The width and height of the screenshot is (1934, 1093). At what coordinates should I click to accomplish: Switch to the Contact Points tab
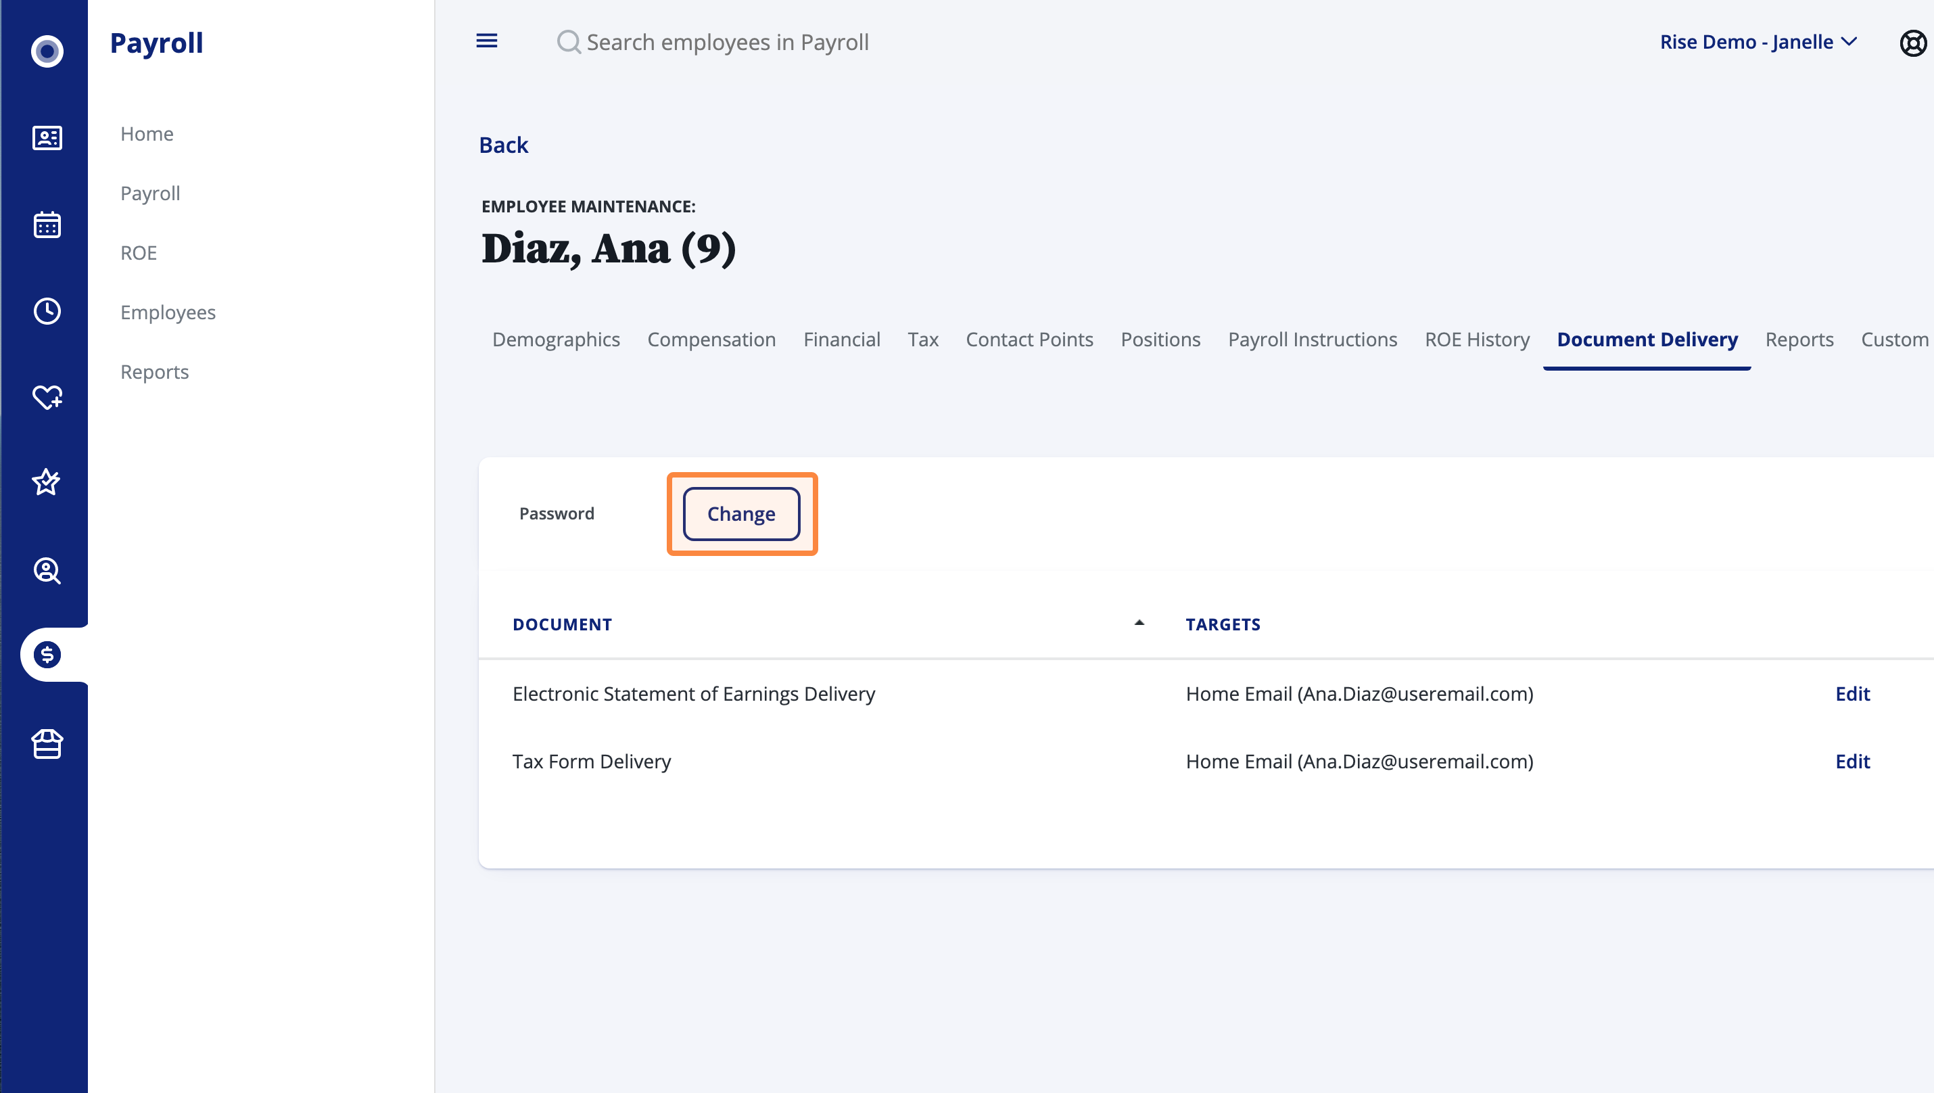(1029, 340)
